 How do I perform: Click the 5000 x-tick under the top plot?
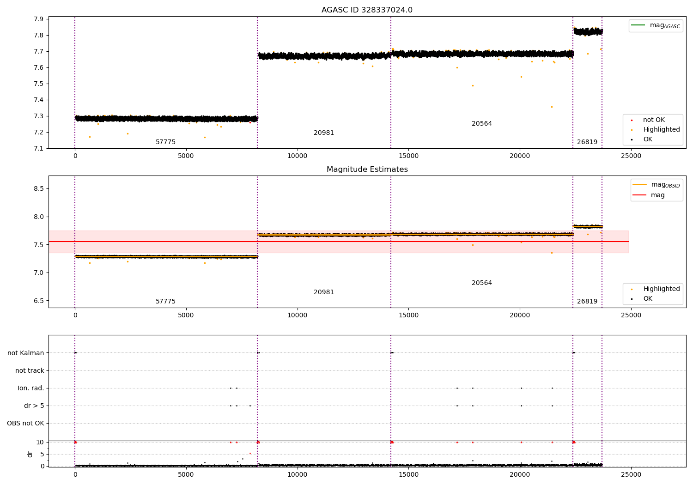[186, 156]
